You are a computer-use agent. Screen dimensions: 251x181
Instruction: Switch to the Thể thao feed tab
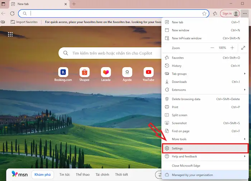pos(83,175)
